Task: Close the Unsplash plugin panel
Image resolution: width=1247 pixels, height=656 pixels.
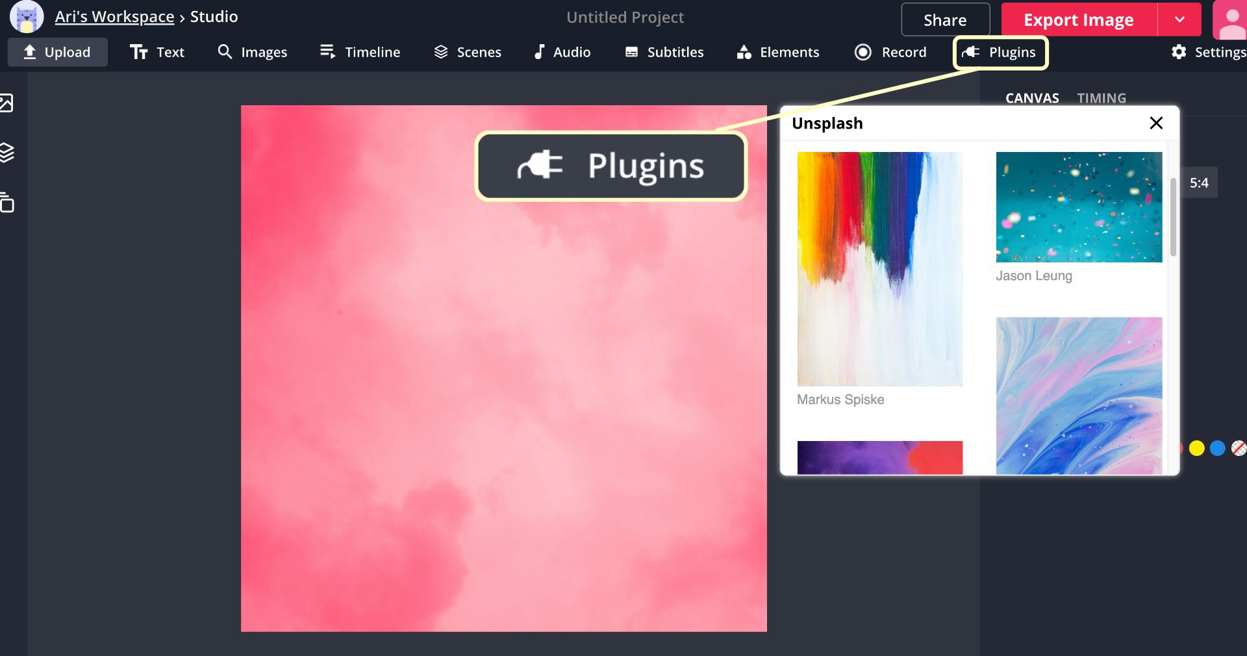Action: [x=1156, y=123]
